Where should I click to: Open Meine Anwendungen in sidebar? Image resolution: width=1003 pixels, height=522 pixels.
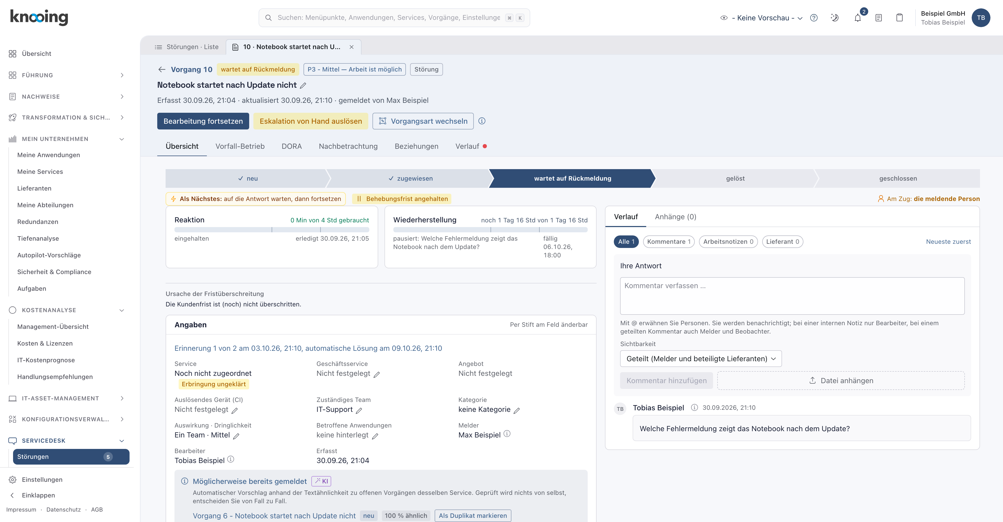pyautogui.click(x=48, y=155)
